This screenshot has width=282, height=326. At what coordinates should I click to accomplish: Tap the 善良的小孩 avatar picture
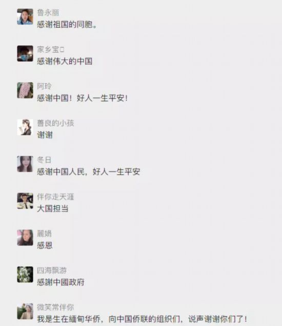(25, 127)
